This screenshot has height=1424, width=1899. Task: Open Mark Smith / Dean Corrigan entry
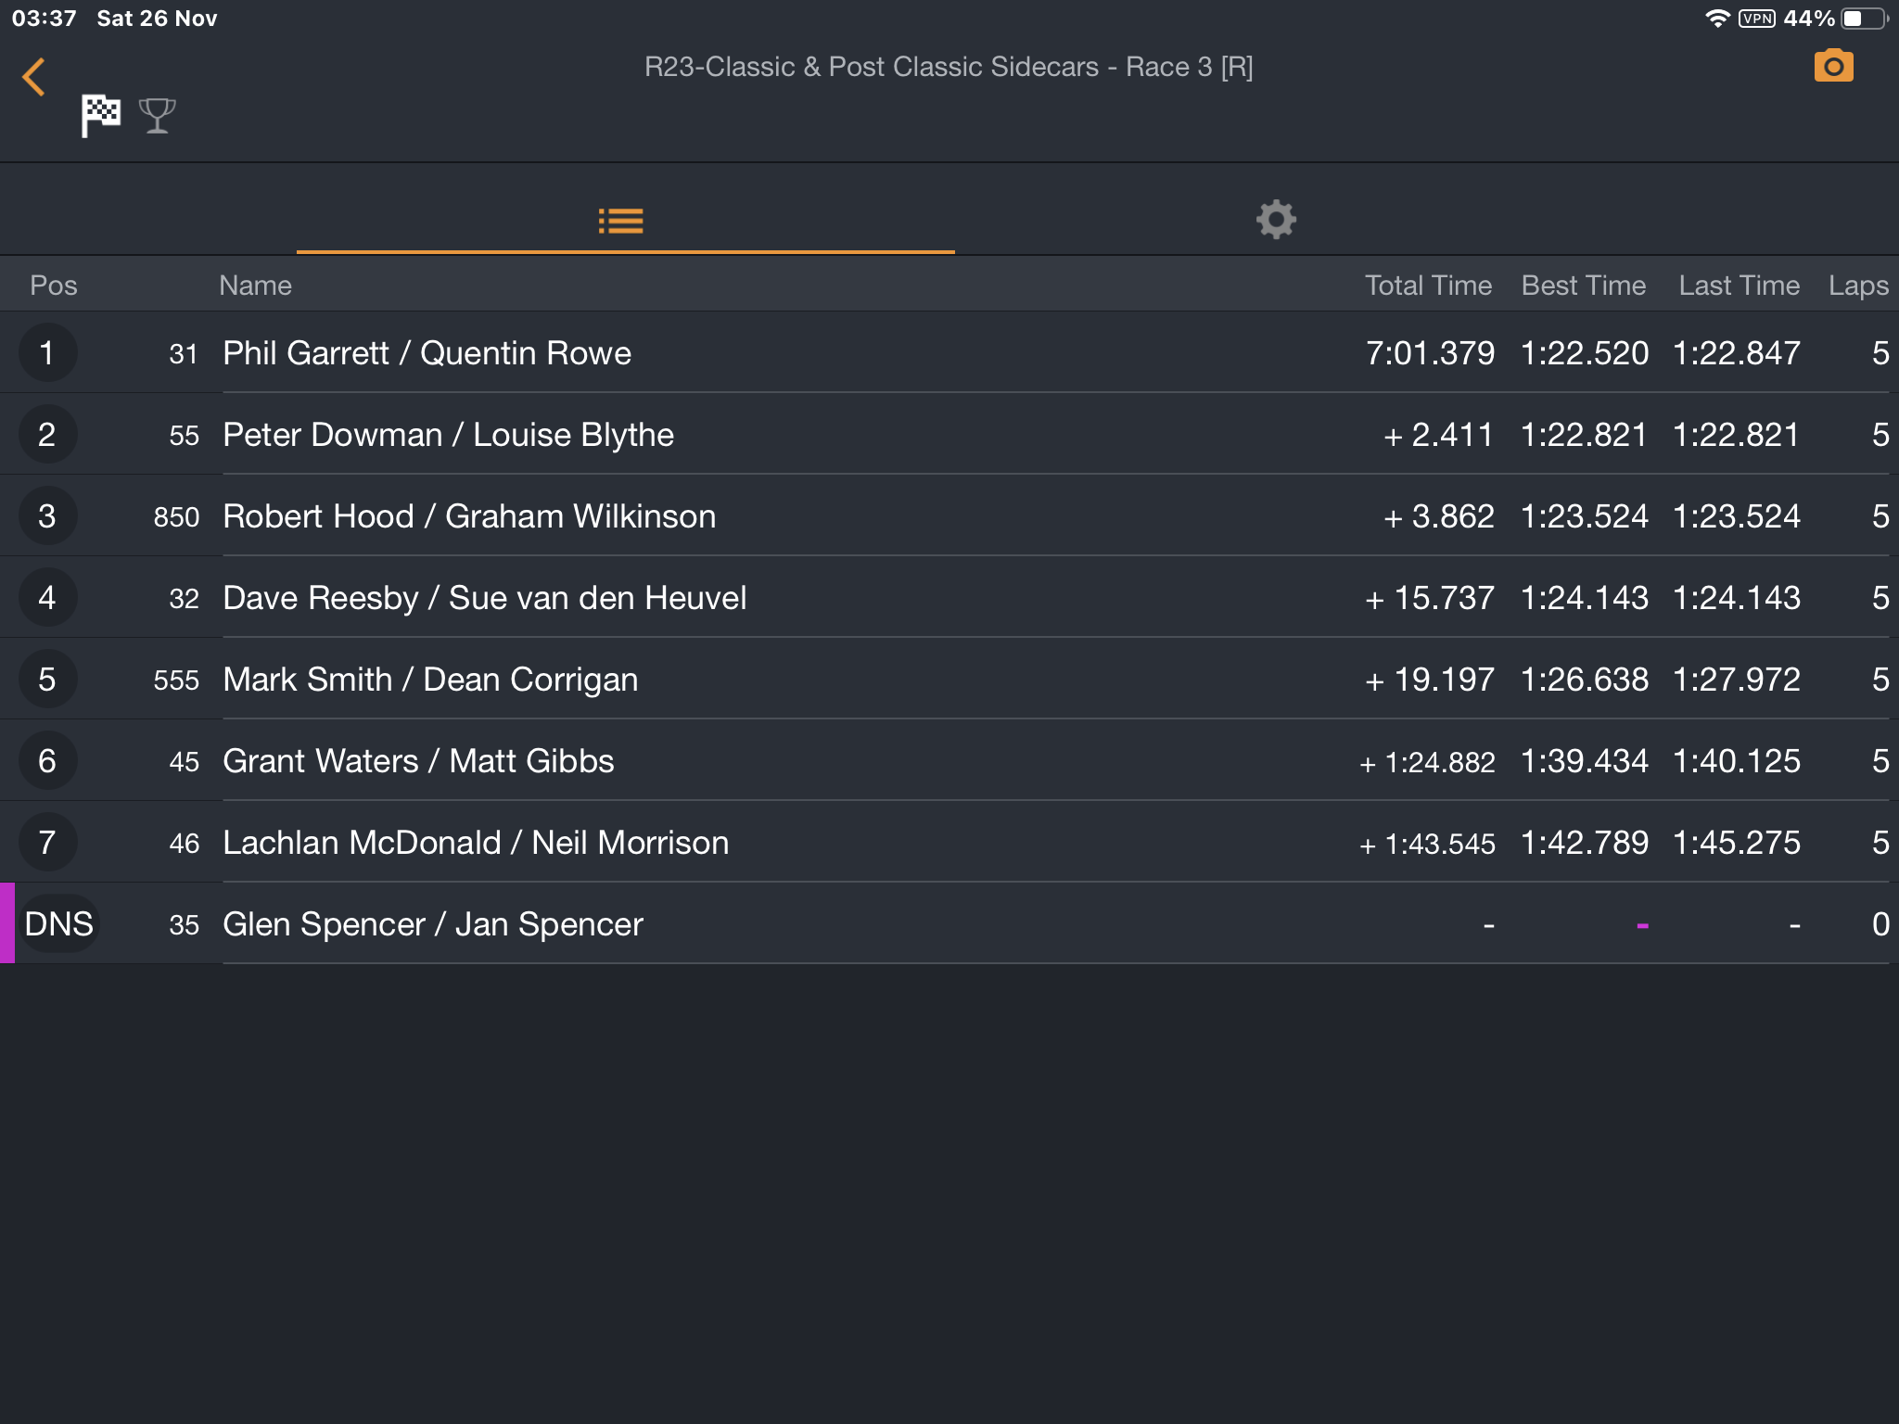pos(949,679)
